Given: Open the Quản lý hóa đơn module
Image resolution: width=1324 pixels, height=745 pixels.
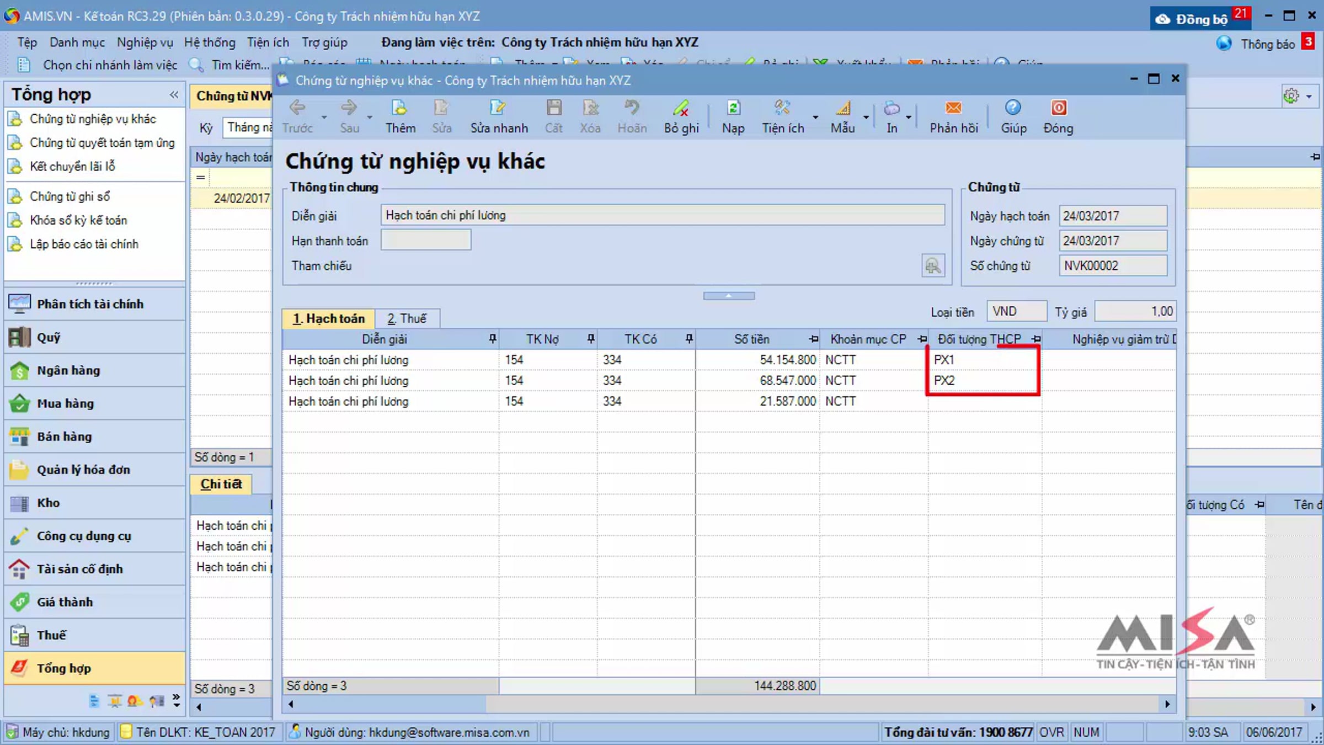Looking at the screenshot, I should (94, 470).
